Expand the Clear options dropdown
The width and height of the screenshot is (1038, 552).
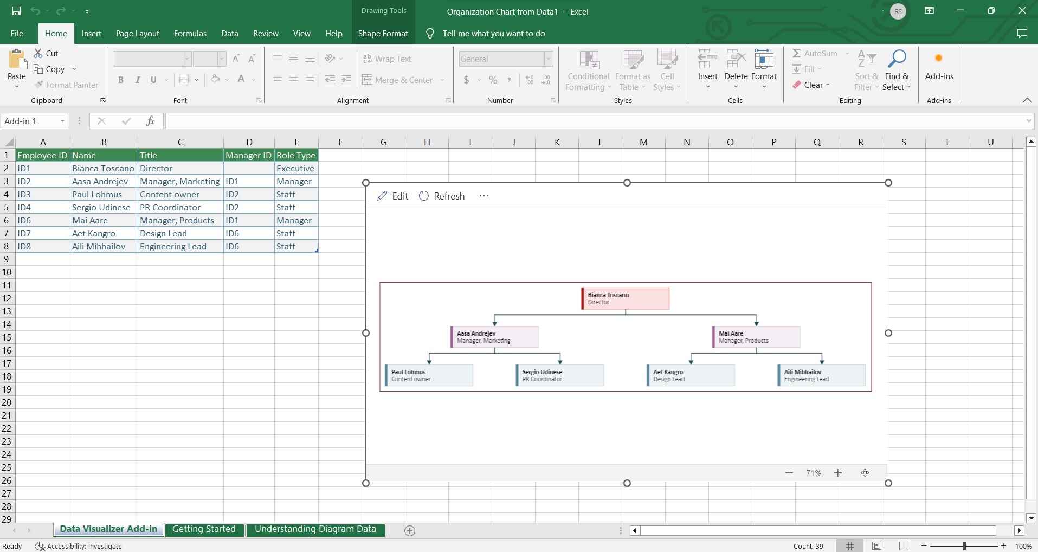pos(828,85)
